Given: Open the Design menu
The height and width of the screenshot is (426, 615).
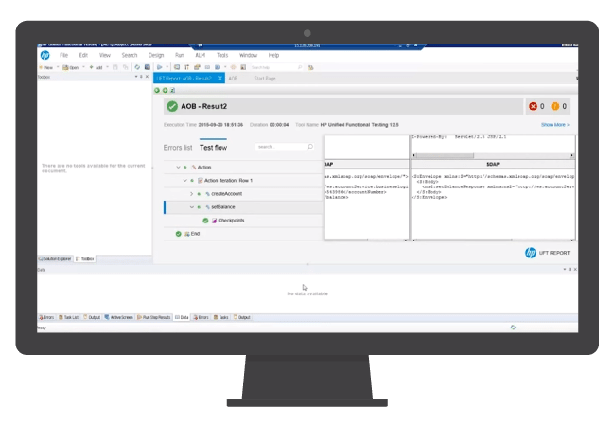Looking at the screenshot, I should point(156,55).
